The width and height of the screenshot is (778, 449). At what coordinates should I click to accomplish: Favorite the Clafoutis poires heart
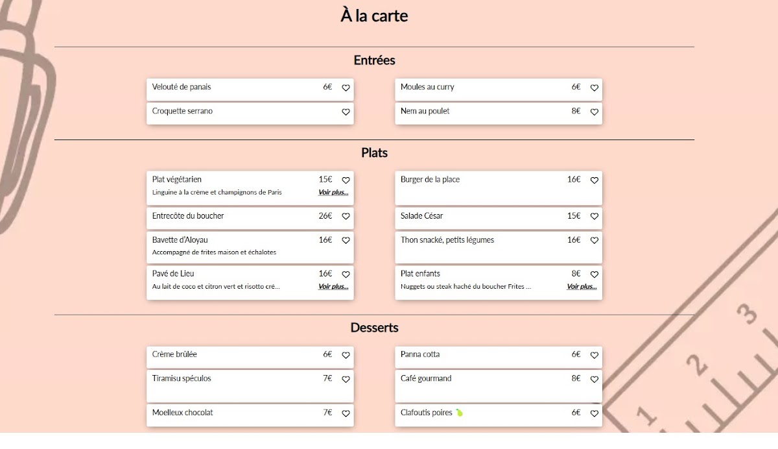pos(594,413)
